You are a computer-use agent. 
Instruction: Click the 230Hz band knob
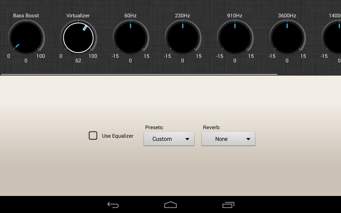click(183, 38)
